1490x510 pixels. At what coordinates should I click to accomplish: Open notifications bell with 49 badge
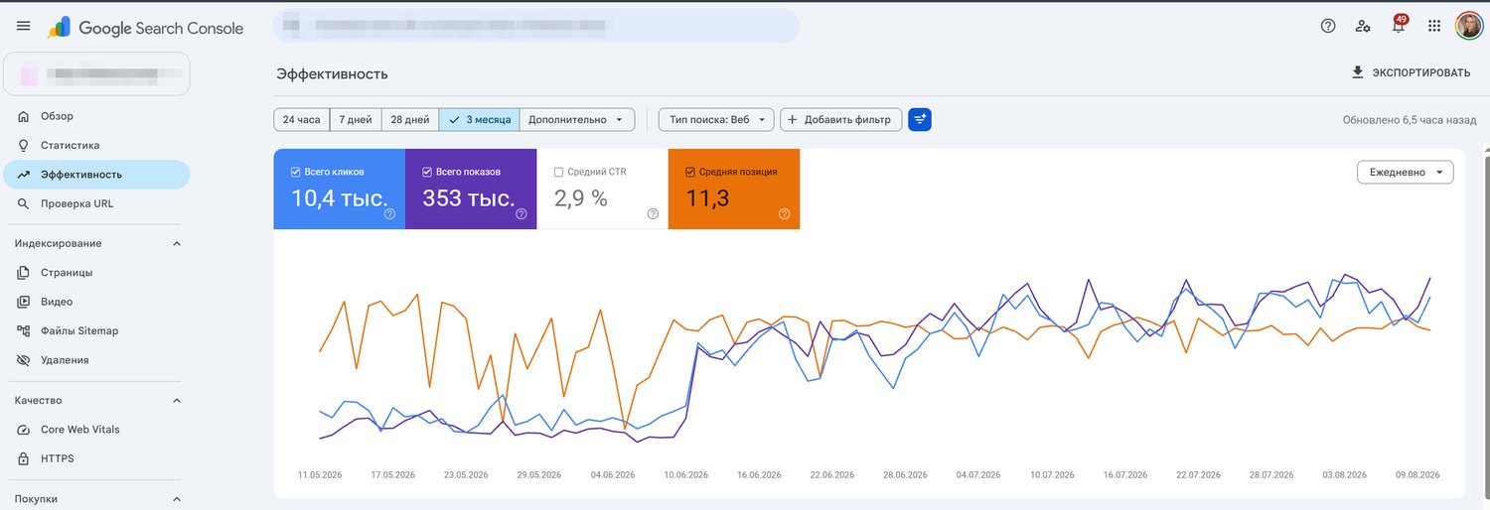tap(1399, 26)
